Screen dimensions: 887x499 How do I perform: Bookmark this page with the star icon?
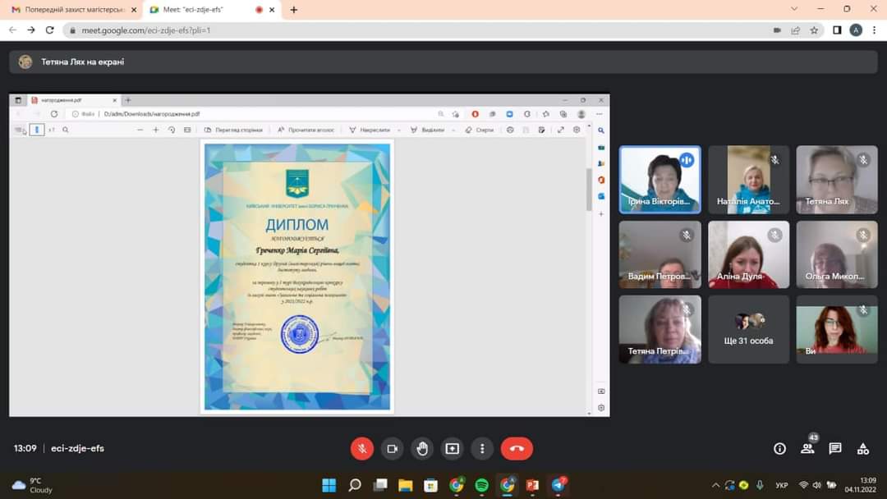point(814,30)
